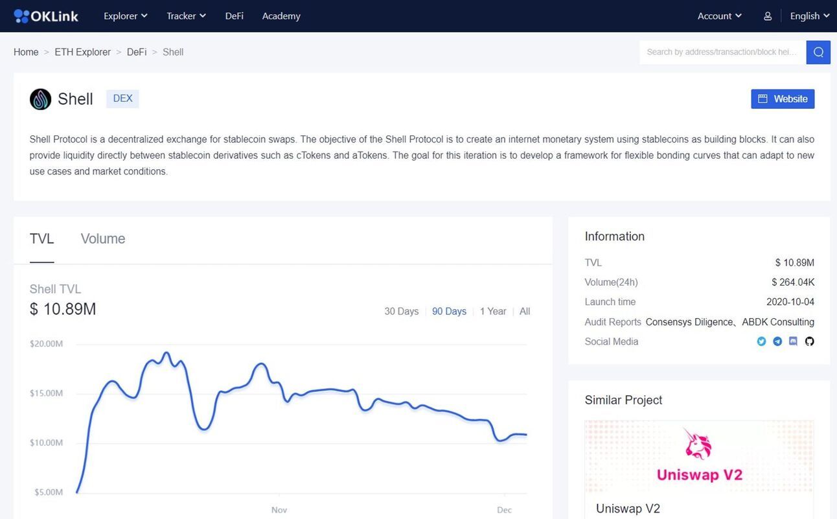
Task: Open the user profile icon
Action: pos(768,16)
